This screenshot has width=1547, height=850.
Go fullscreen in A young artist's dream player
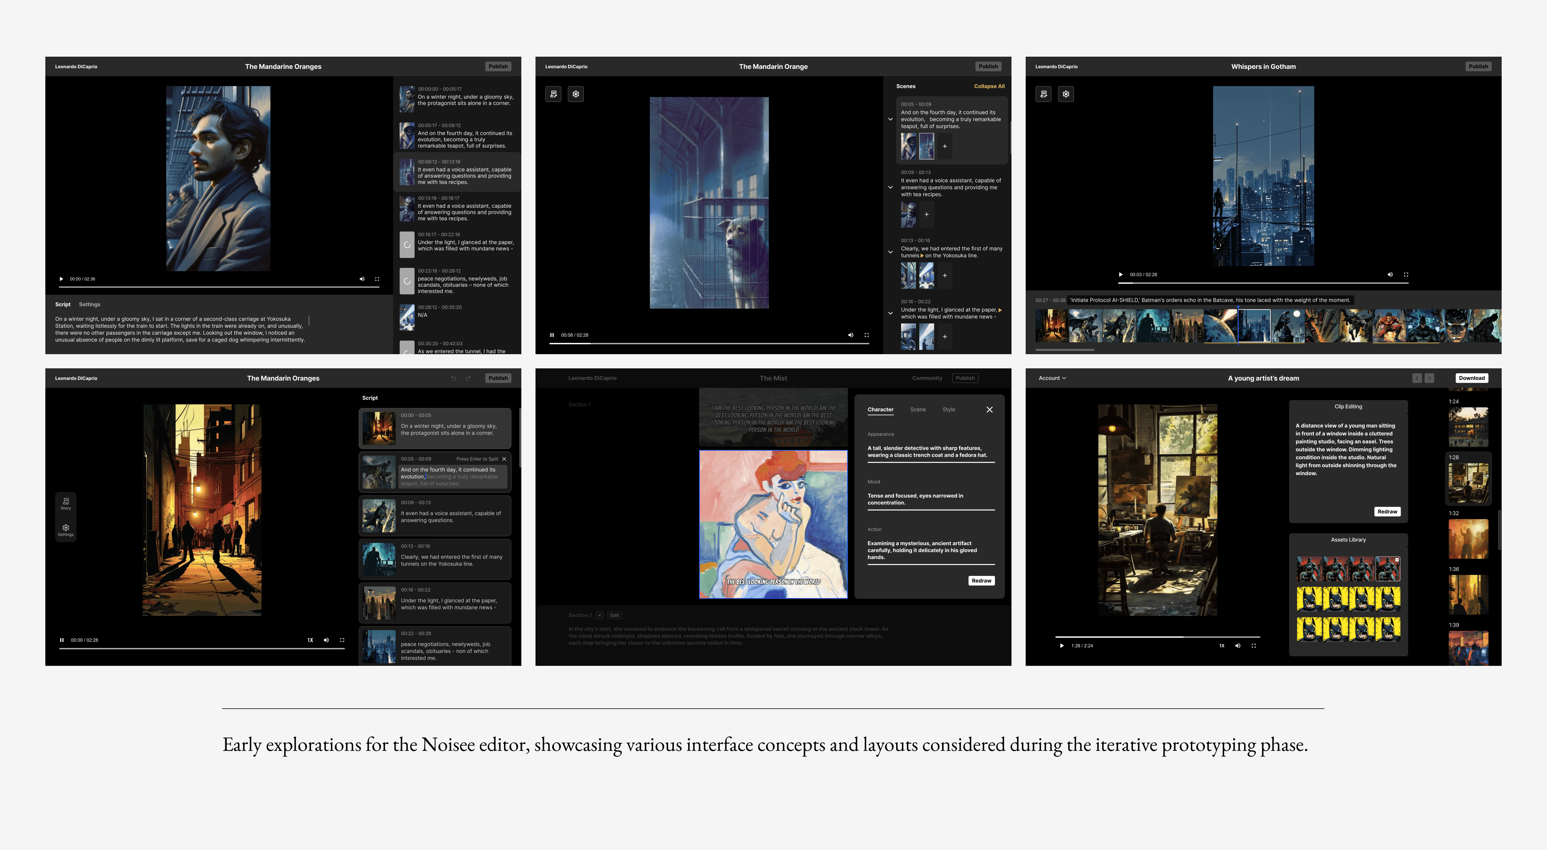coord(1253,646)
